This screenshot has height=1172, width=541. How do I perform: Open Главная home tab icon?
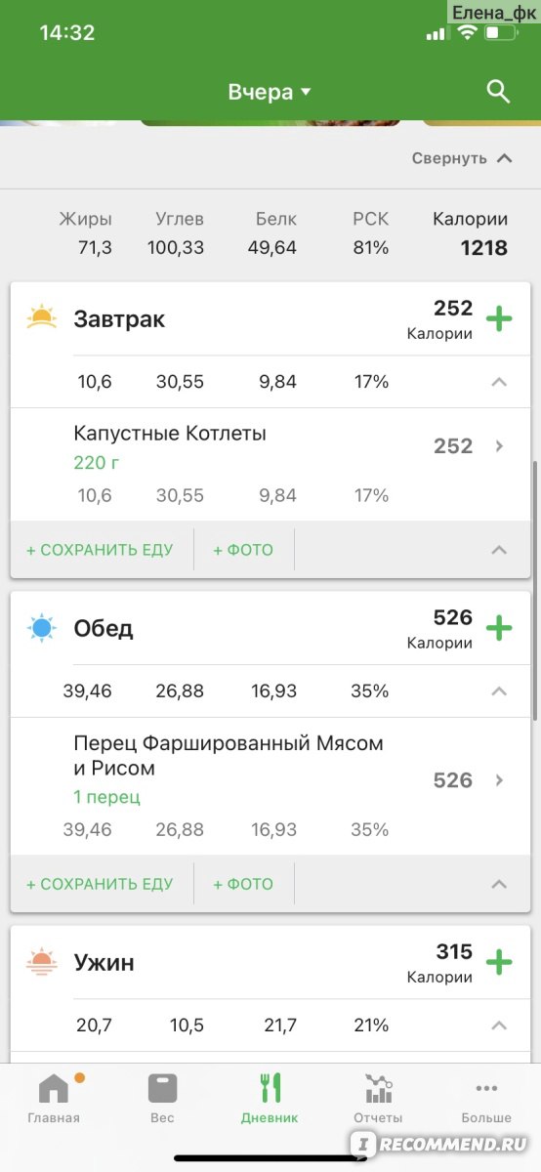click(x=54, y=1088)
